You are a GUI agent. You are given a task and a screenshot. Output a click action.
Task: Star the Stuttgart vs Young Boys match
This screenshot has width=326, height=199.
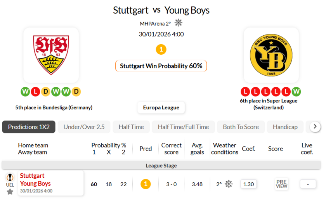coord(10,191)
